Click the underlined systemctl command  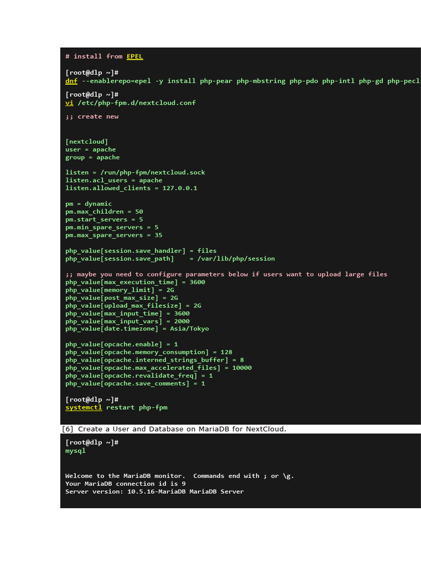pyautogui.click(x=83, y=407)
